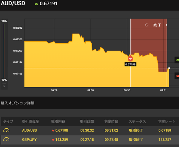Select the AUD/USD asset link in table
This screenshot has height=147, width=179.
(29, 131)
